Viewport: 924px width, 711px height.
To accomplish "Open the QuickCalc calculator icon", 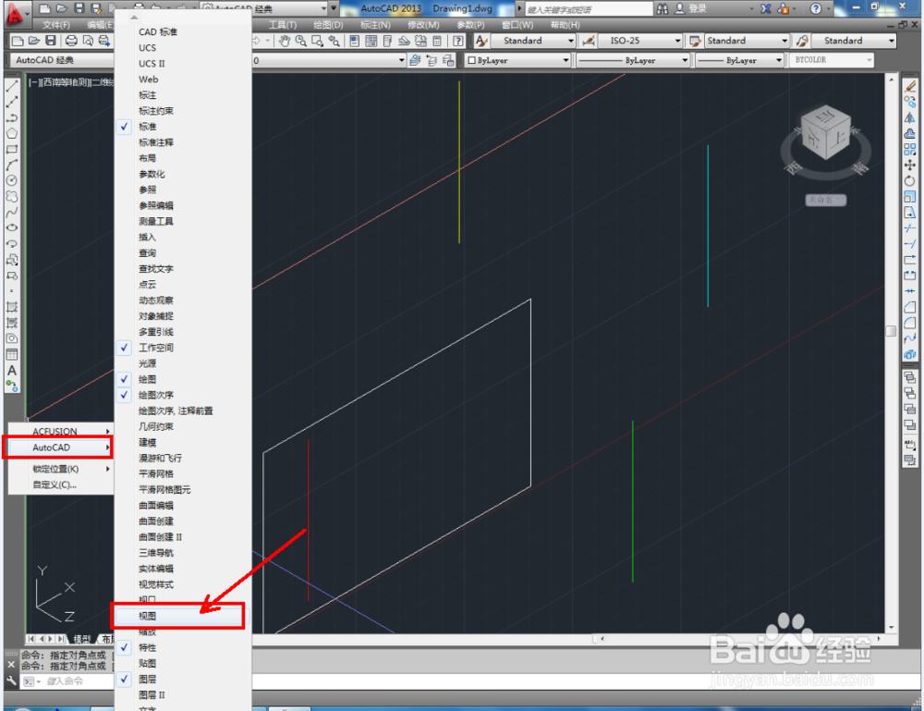I will (x=437, y=41).
